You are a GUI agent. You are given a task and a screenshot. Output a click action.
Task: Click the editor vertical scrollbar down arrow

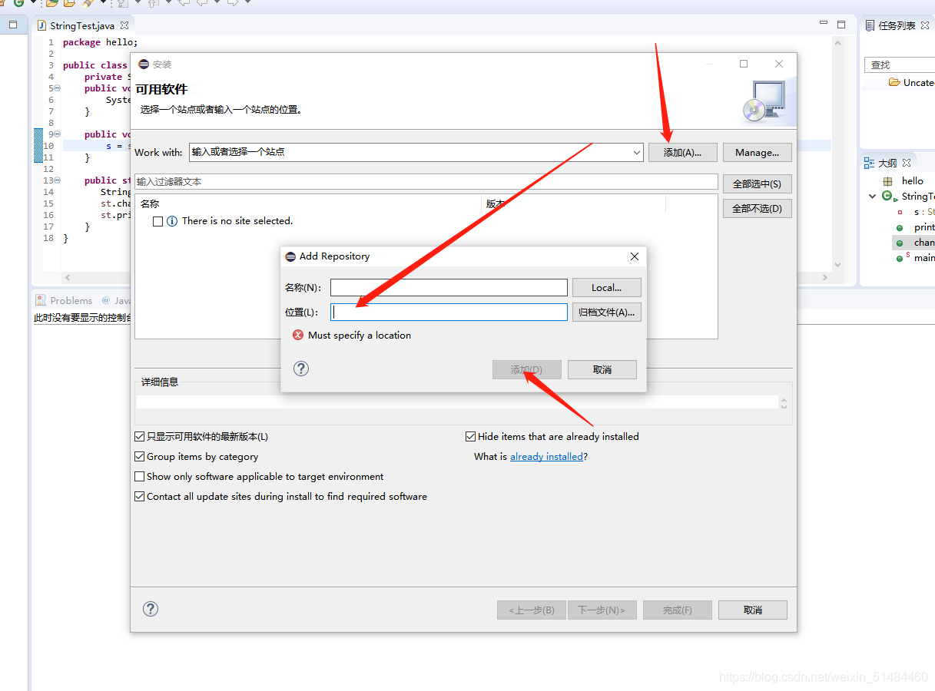(837, 265)
